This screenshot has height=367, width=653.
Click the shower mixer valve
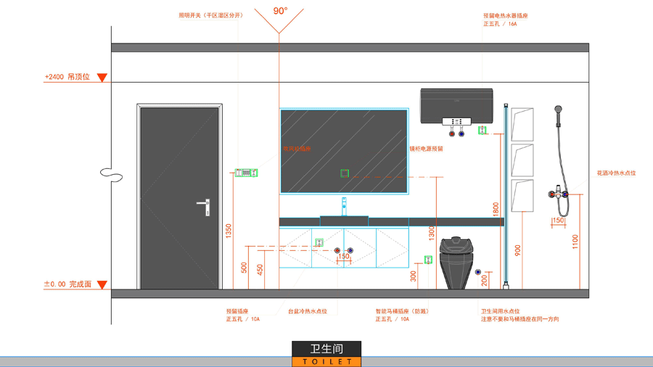[559, 194]
